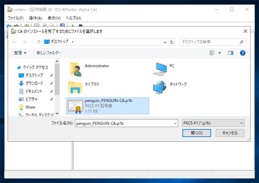Open the recent locations dropdown arrow
259x183 pixels.
coord(32,42)
